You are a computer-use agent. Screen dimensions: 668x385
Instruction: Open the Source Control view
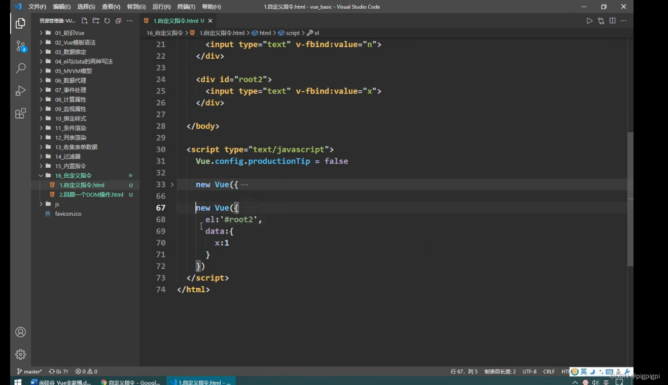[20, 46]
